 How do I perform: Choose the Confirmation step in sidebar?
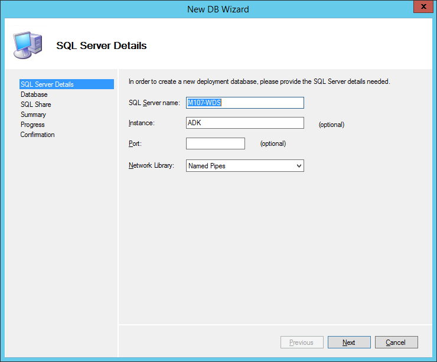(x=37, y=135)
